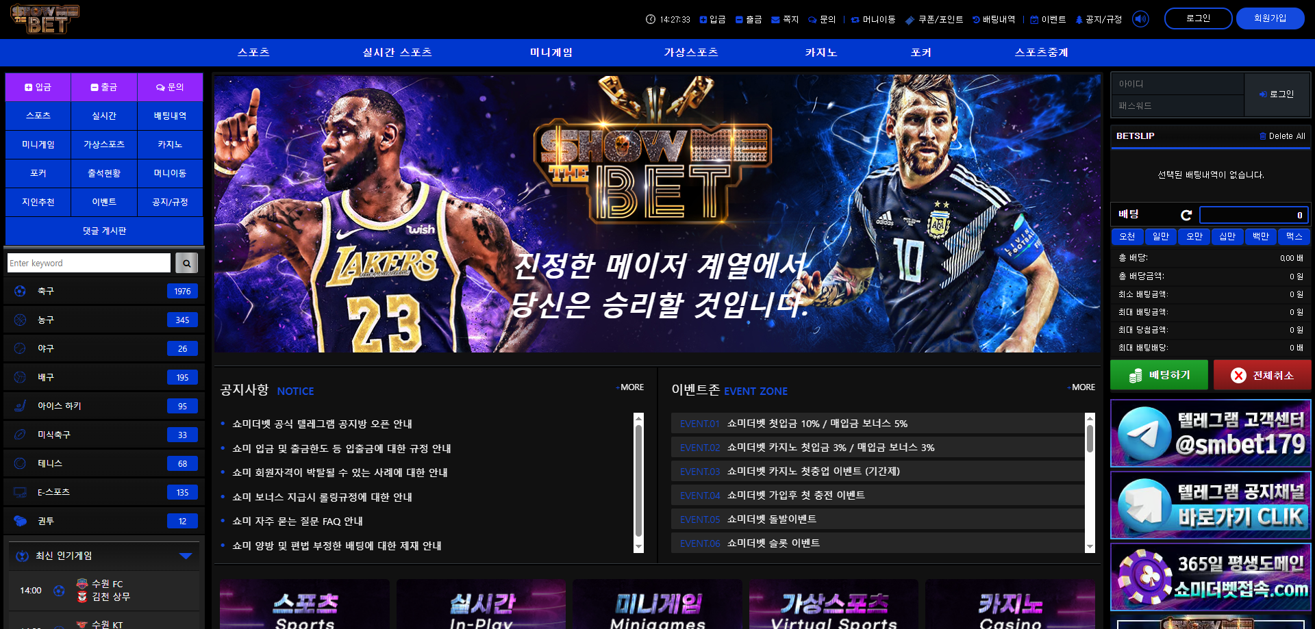1315x629 pixels.
Task: Click the event list scrollbar up arrow
Action: pos(1090,418)
